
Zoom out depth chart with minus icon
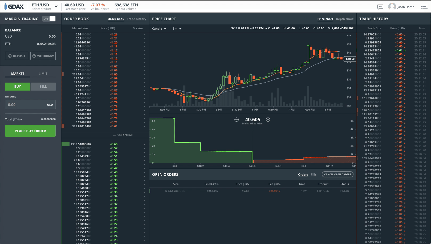tap(237, 120)
